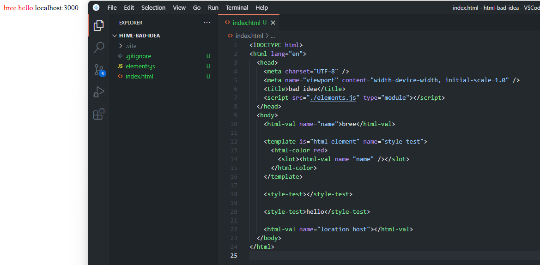Click the window title 'index.html - html-bad-idea'

tap(496, 7)
